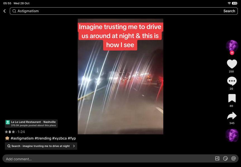Tap "370.0K people posted about this place"
241x167 pixels.
pos(33,125)
